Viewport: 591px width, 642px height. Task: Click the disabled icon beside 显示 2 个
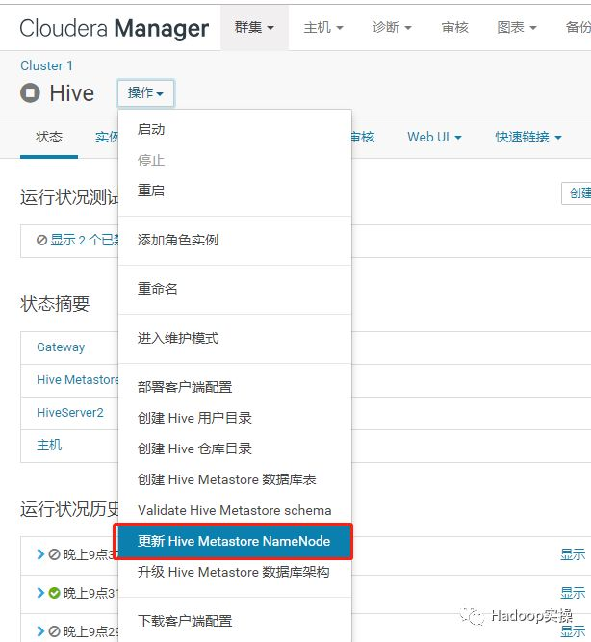point(41,240)
